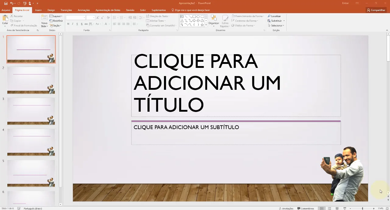Image resolution: width=390 pixels, height=210 pixels.
Task: Select slide 5 thumbnail
Action: pyautogui.click(x=31, y=173)
